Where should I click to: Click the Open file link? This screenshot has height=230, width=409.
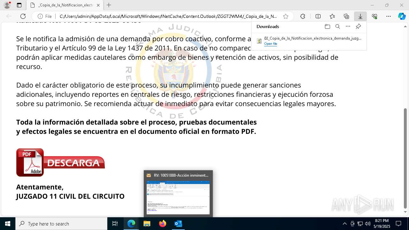click(x=271, y=44)
